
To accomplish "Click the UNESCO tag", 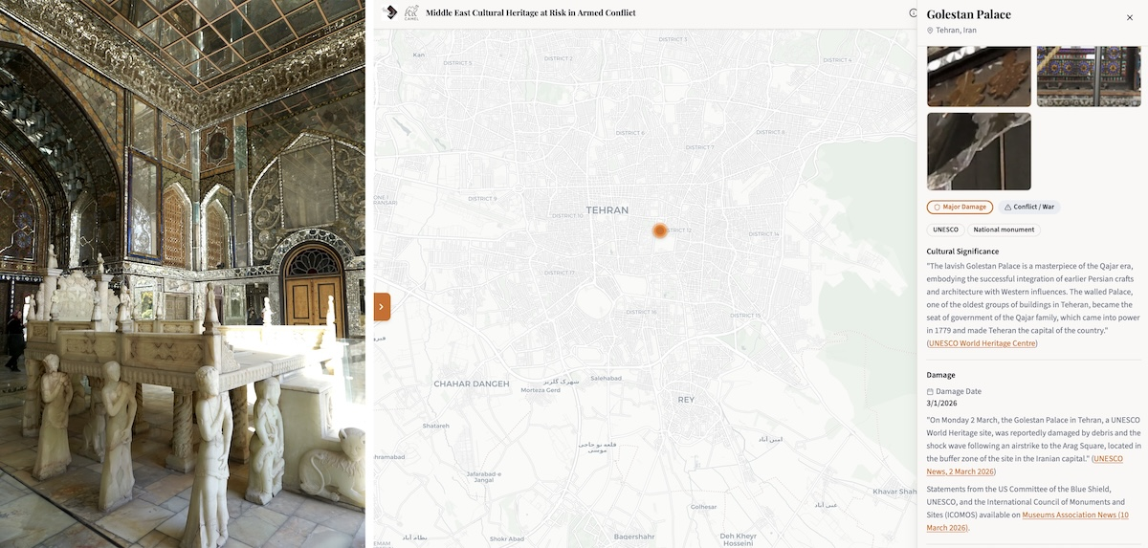I will (945, 230).
